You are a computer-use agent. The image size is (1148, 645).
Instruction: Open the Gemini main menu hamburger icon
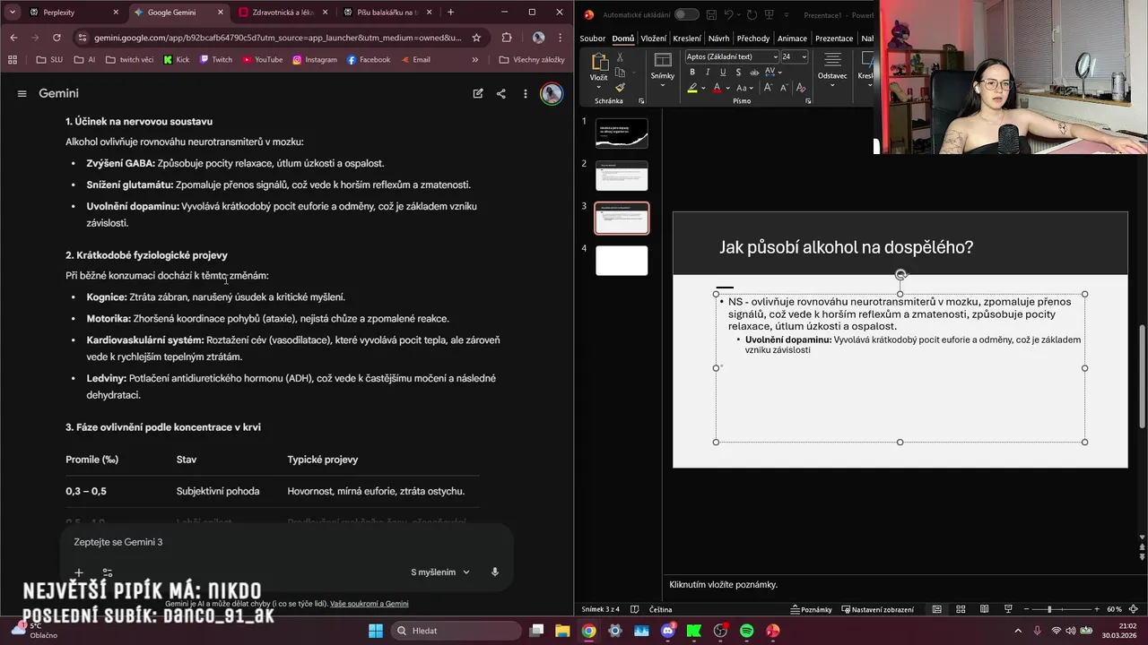[22, 93]
